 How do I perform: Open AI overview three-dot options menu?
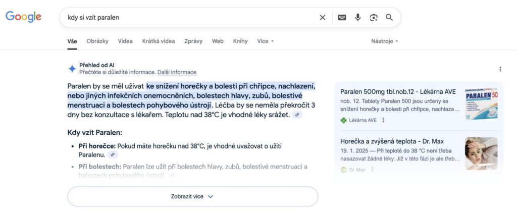coord(500,69)
